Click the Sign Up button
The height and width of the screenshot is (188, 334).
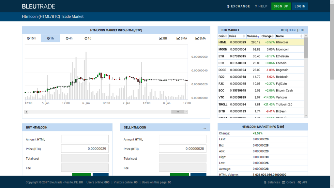281,7
